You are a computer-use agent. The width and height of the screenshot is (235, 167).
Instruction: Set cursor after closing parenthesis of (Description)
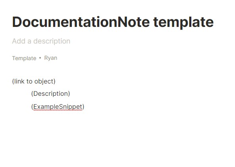coord(70,94)
